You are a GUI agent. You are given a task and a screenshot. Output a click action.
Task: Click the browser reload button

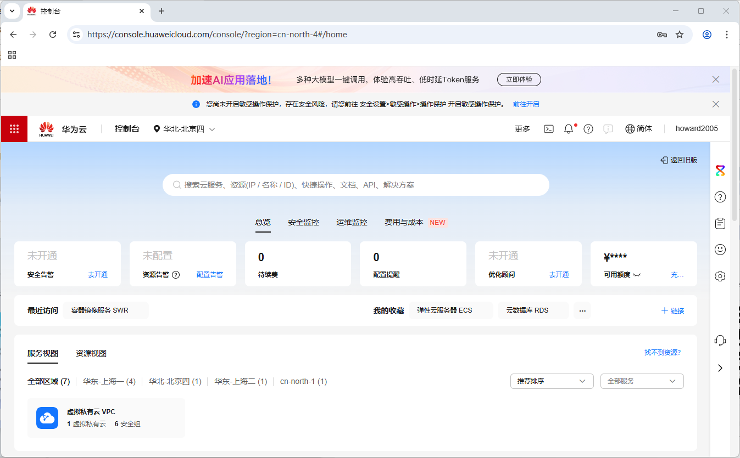tap(53, 35)
